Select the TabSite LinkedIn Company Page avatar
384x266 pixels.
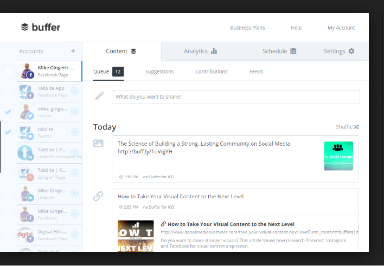27,153
